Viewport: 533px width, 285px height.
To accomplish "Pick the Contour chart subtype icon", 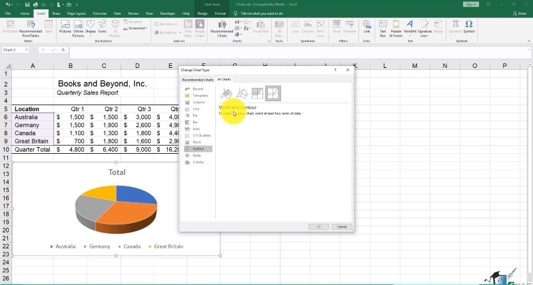I will coord(257,93).
